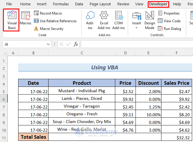Screen dimensions: 193x142
Task: Toggle Use Relative References
Action: [55, 21]
